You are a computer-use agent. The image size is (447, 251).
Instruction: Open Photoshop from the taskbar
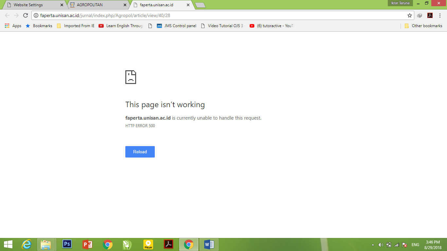(67, 244)
